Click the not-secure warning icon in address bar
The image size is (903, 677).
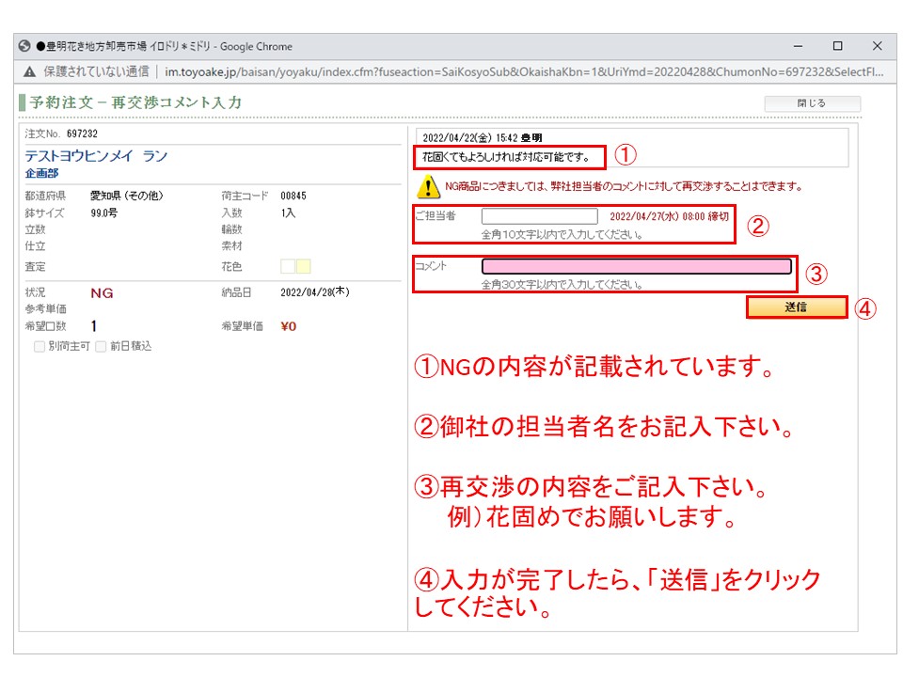pyautogui.click(x=30, y=71)
